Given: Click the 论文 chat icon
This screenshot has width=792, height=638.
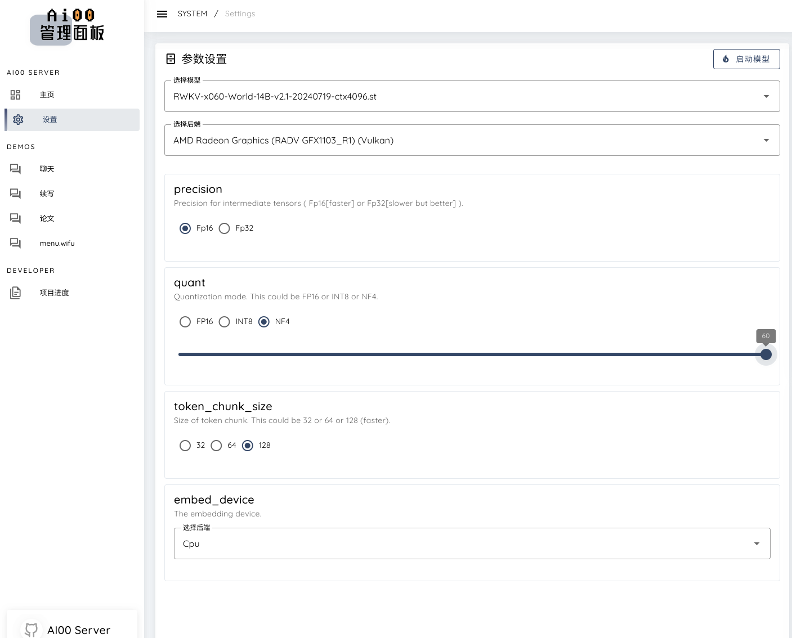Looking at the screenshot, I should pos(16,218).
